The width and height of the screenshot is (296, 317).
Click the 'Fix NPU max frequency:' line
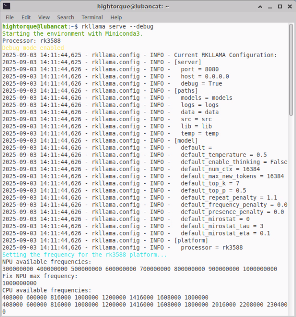pos(40,276)
